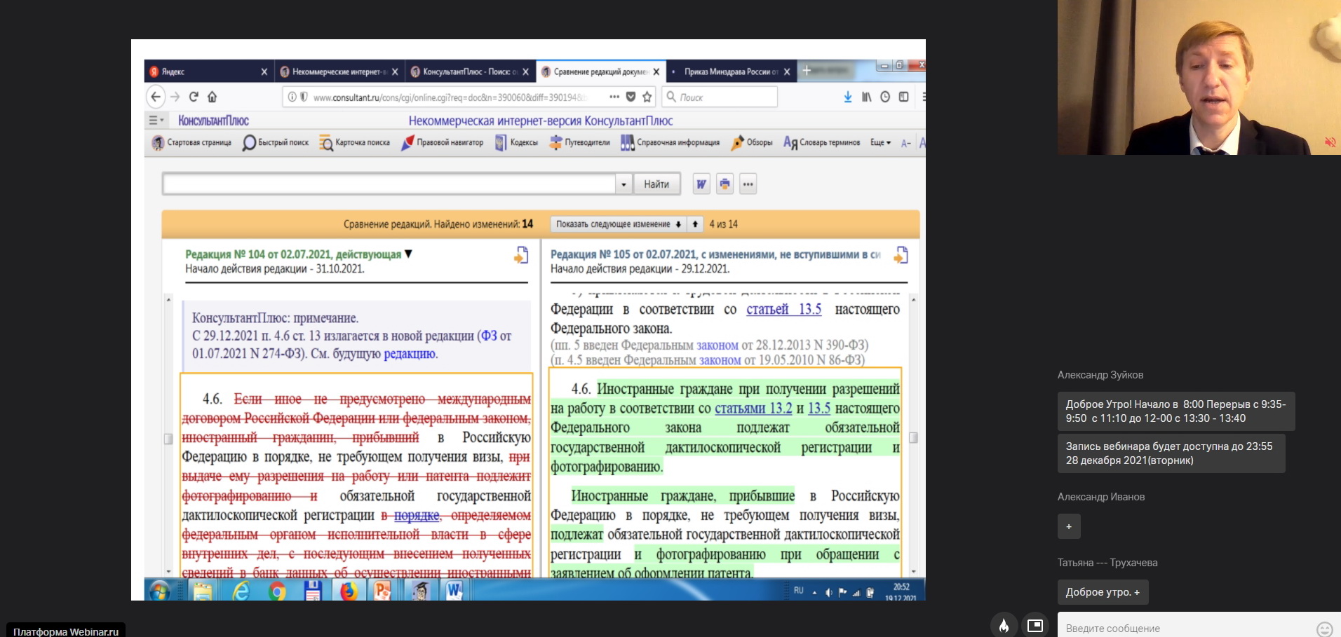The width and height of the screenshot is (1341, 637).
Task: Click the browser URL address field
Action: (449, 97)
